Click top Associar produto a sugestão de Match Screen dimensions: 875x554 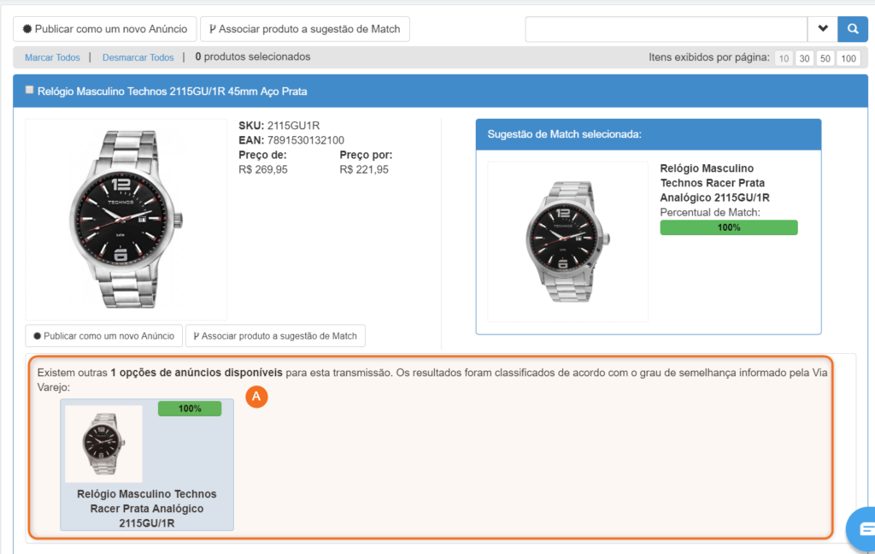tap(305, 29)
